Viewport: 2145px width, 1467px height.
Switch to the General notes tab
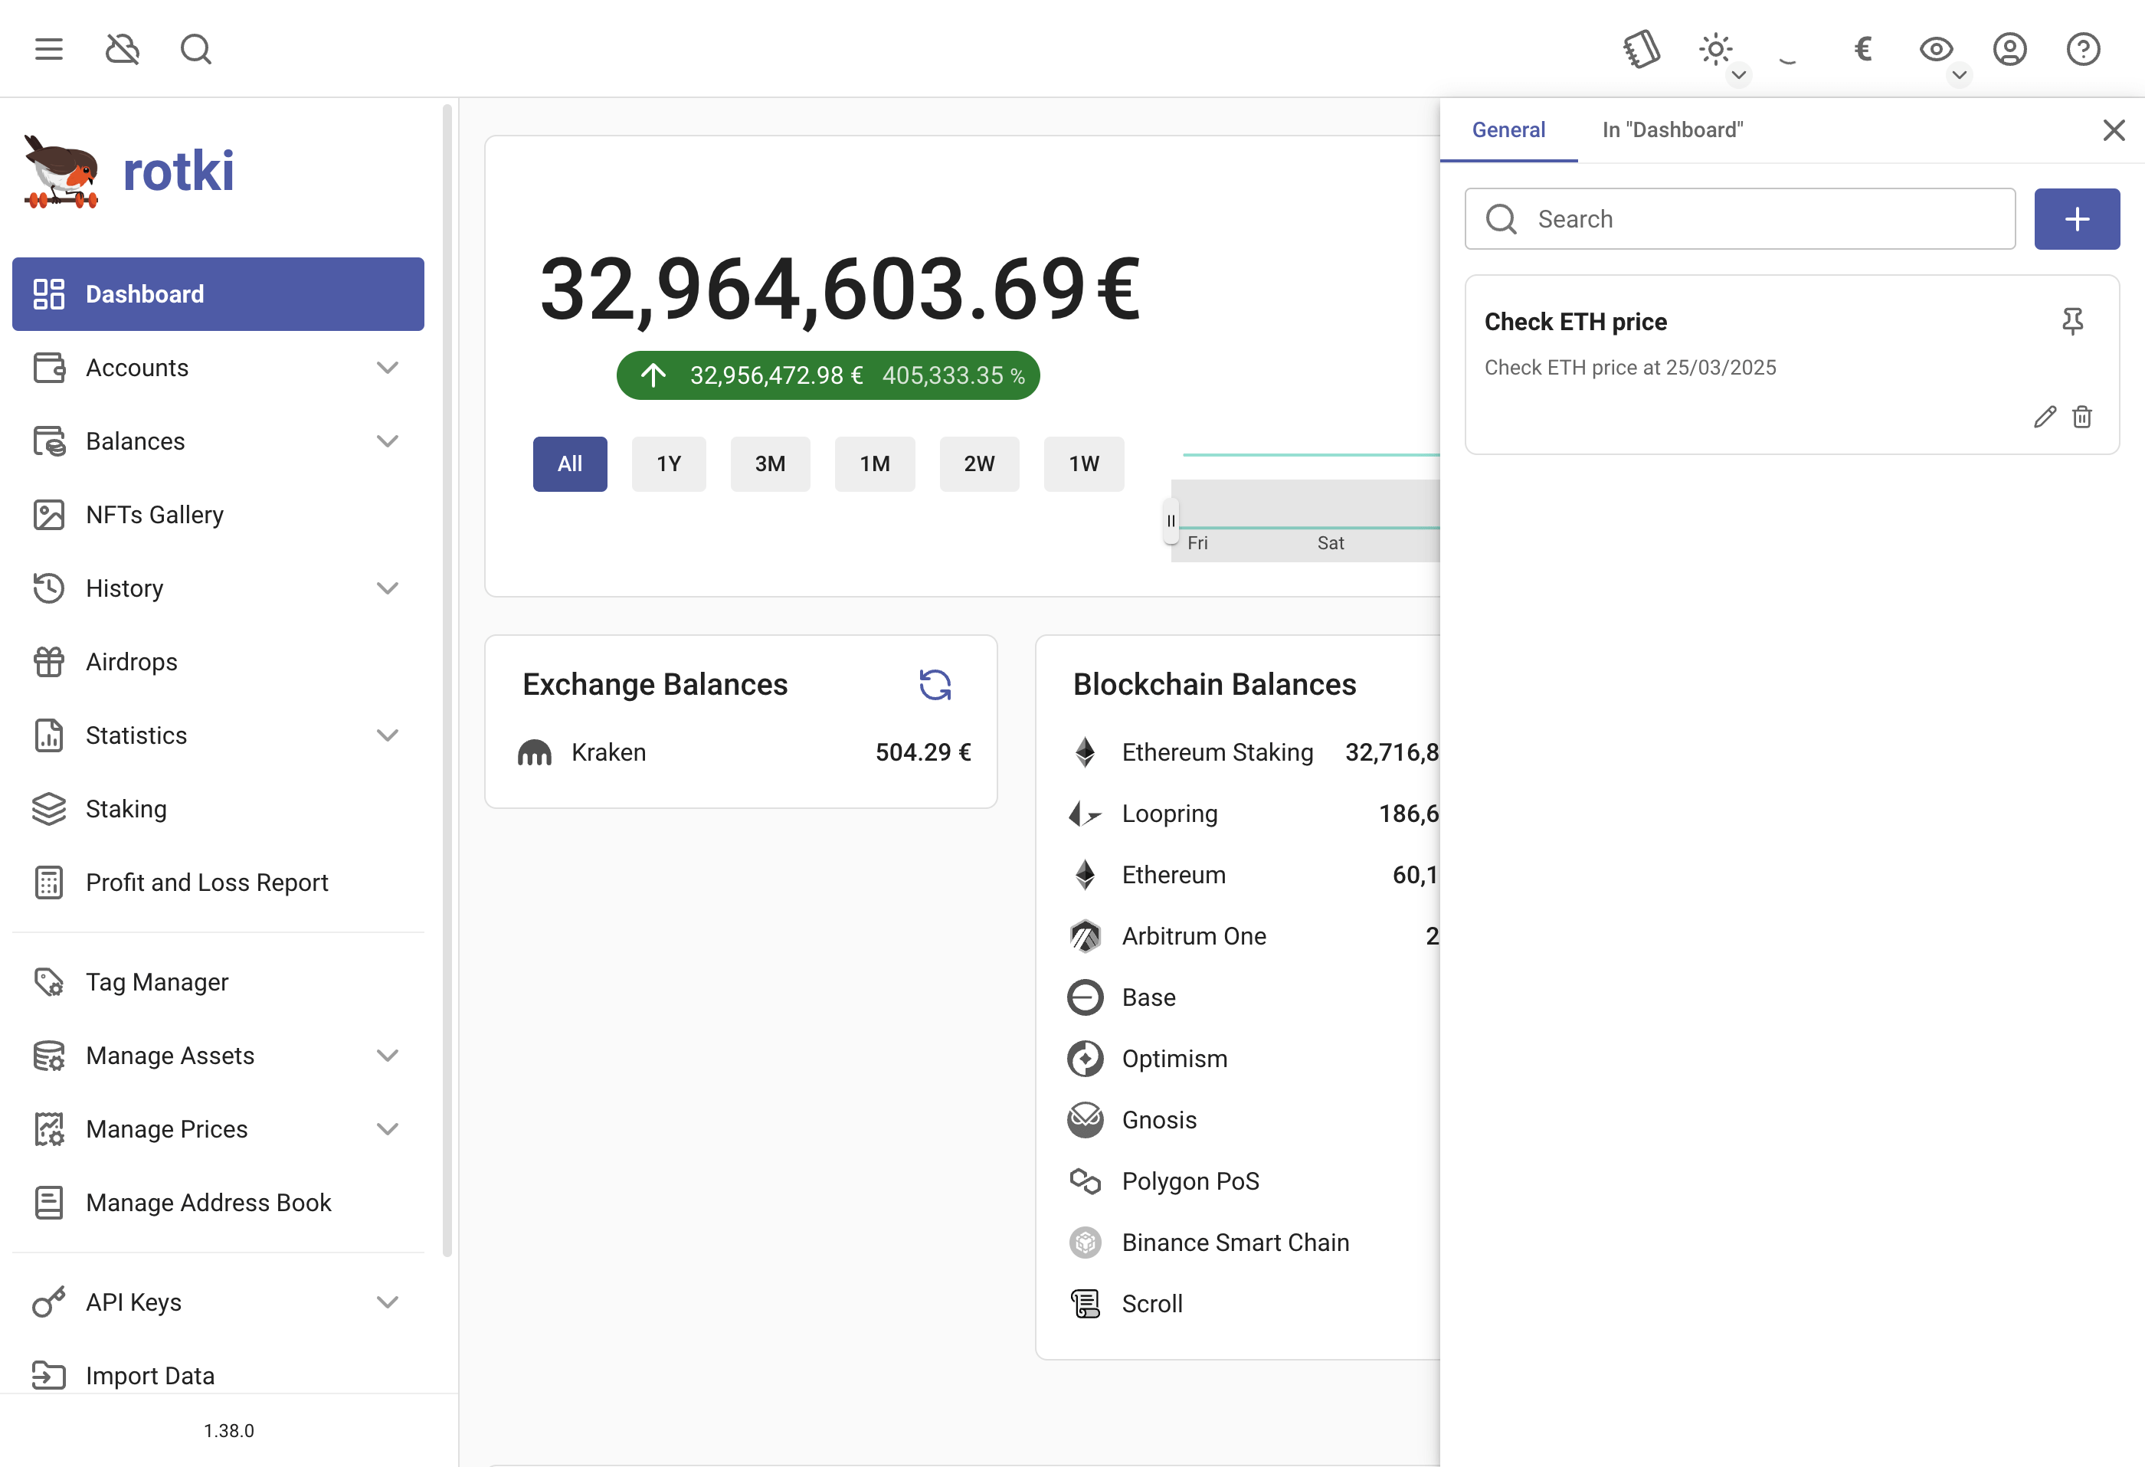tap(1508, 130)
